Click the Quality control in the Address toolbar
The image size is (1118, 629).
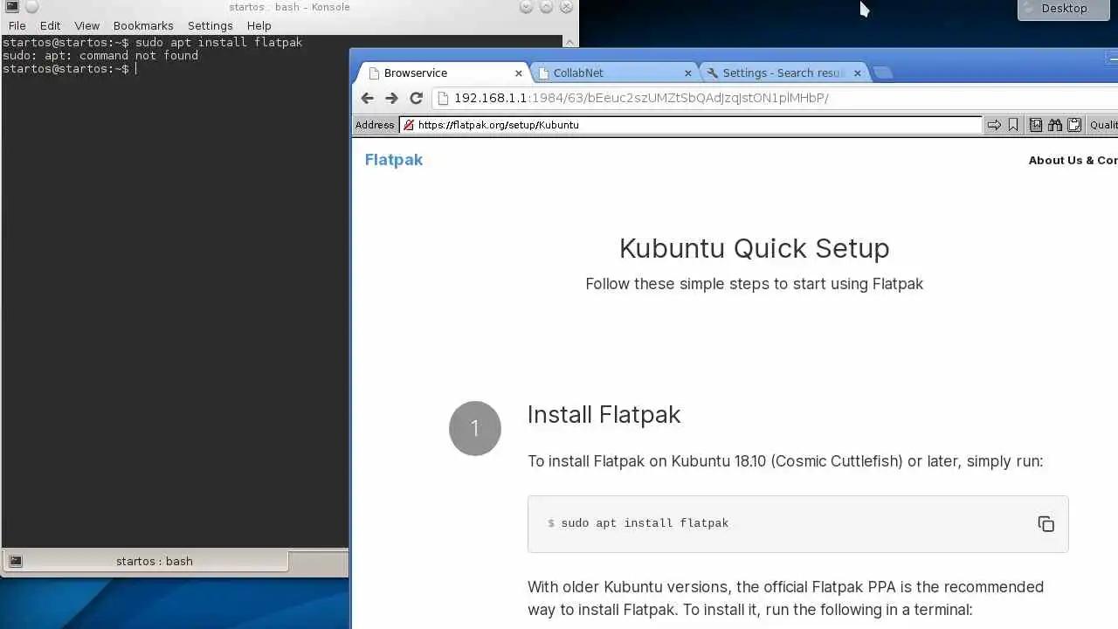click(x=1103, y=125)
